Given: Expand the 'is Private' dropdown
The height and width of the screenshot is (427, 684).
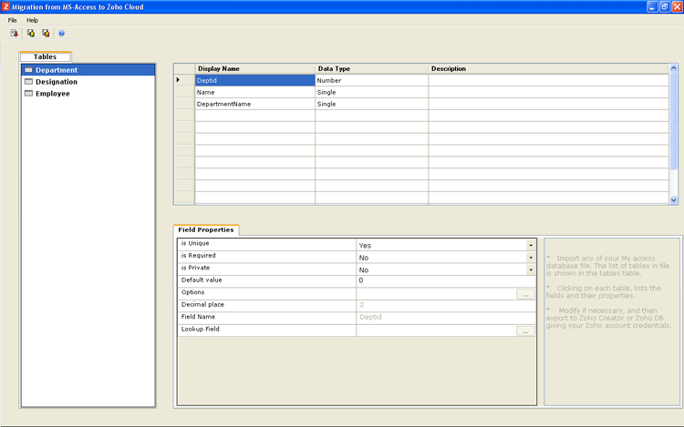Looking at the screenshot, I should click(530, 269).
